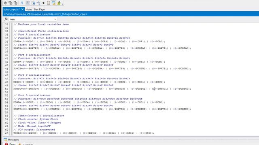The height and width of the screenshot is (145, 259).
Task: Click the DDRA assignment on line 36
Action: [89, 41]
